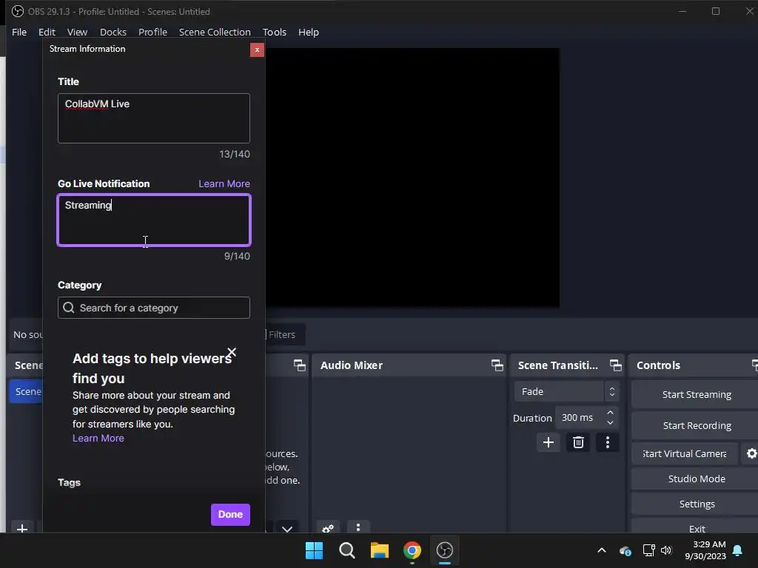Open source Filters button

284,334
